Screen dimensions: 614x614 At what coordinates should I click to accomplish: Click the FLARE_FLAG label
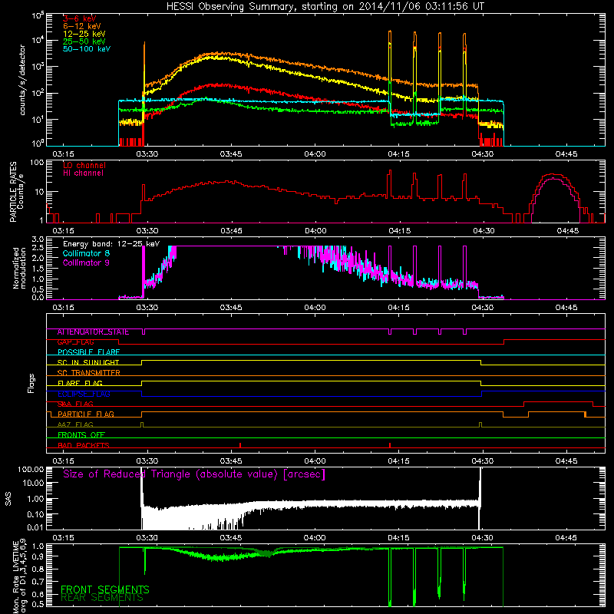pyautogui.click(x=80, y=383)
